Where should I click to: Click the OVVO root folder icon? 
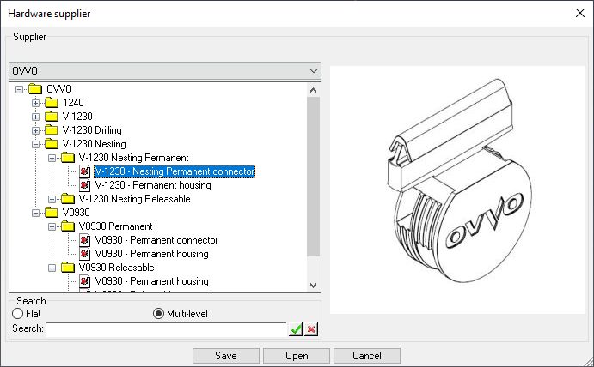[x=35, y=89]
